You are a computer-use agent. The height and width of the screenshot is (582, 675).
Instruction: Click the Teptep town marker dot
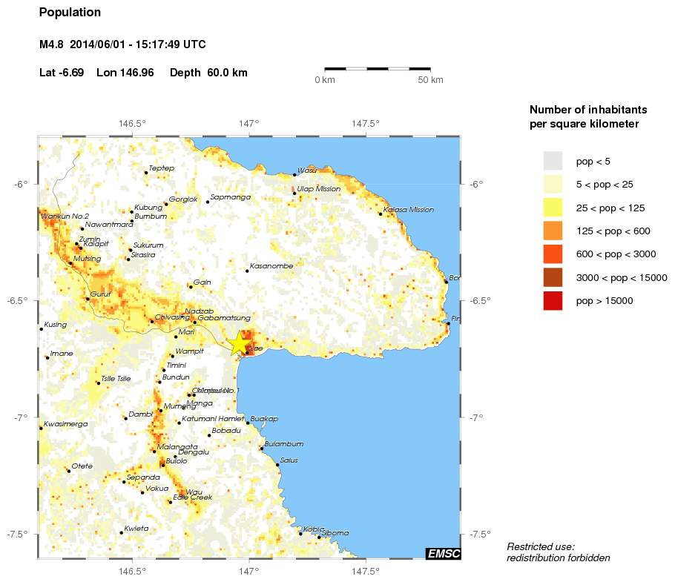point(145,172)
